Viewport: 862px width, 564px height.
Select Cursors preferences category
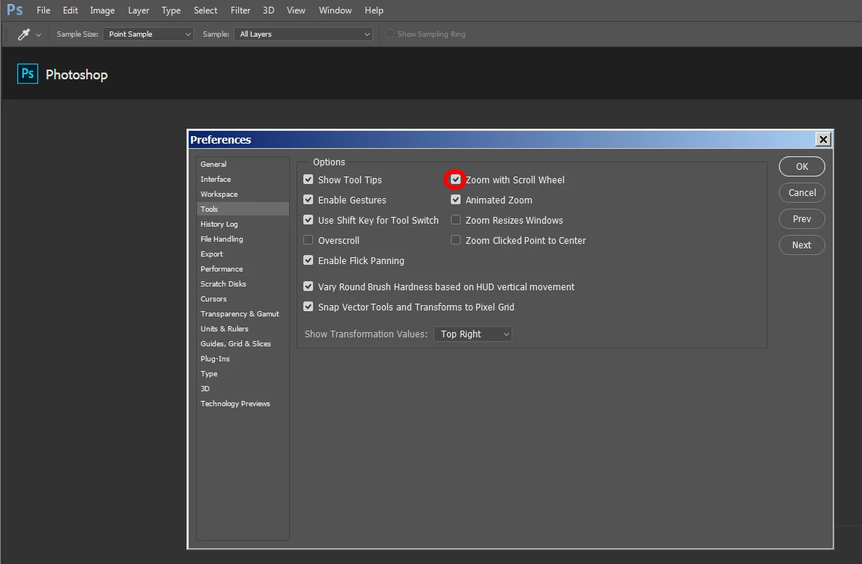point(243,298)
